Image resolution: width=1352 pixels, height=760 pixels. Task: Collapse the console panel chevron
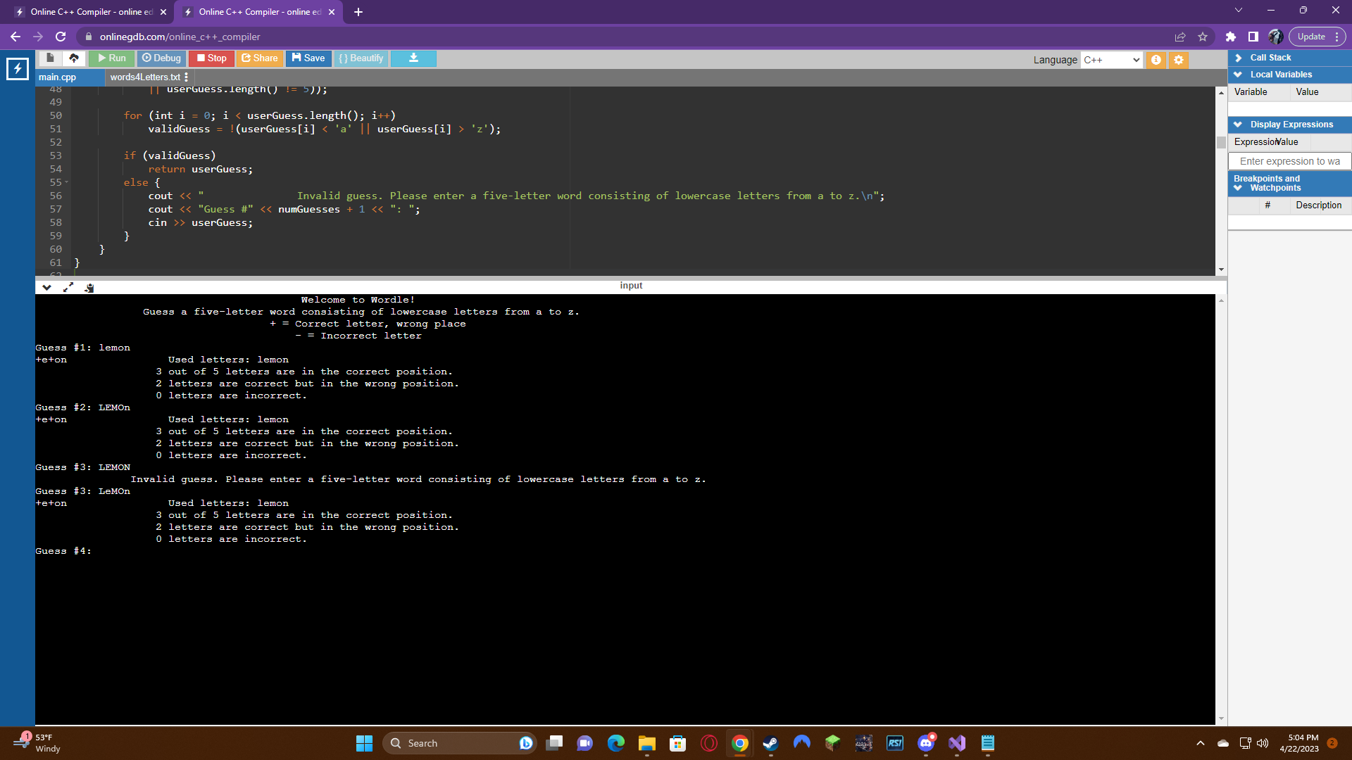(46, 287)
